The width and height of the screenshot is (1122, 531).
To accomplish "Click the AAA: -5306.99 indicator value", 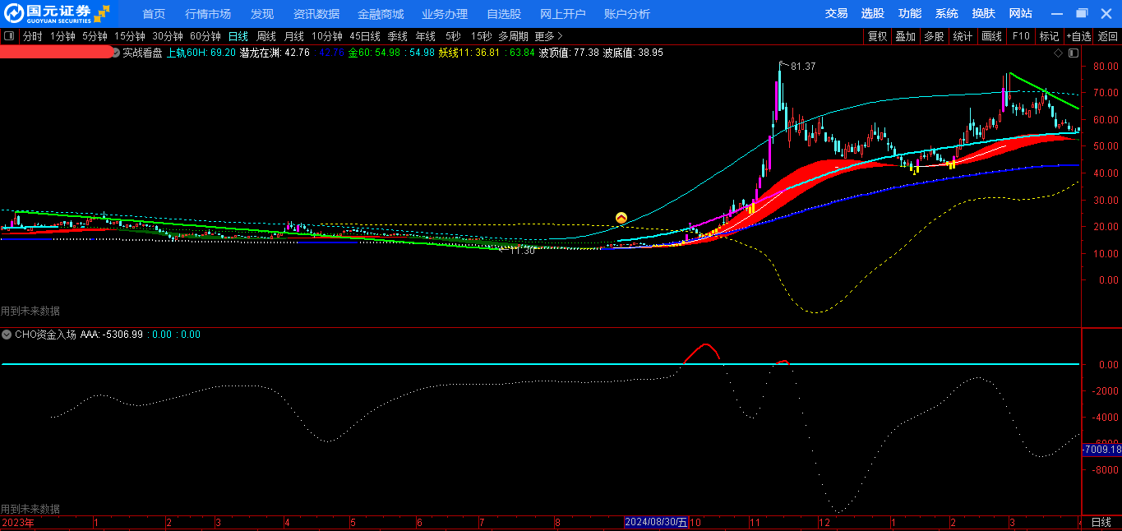I will 111,335.
